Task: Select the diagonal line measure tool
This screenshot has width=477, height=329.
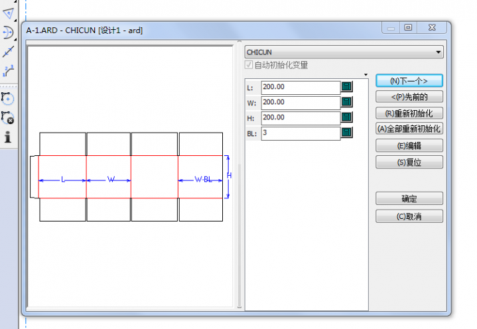Action: click(x=8, y=52)
